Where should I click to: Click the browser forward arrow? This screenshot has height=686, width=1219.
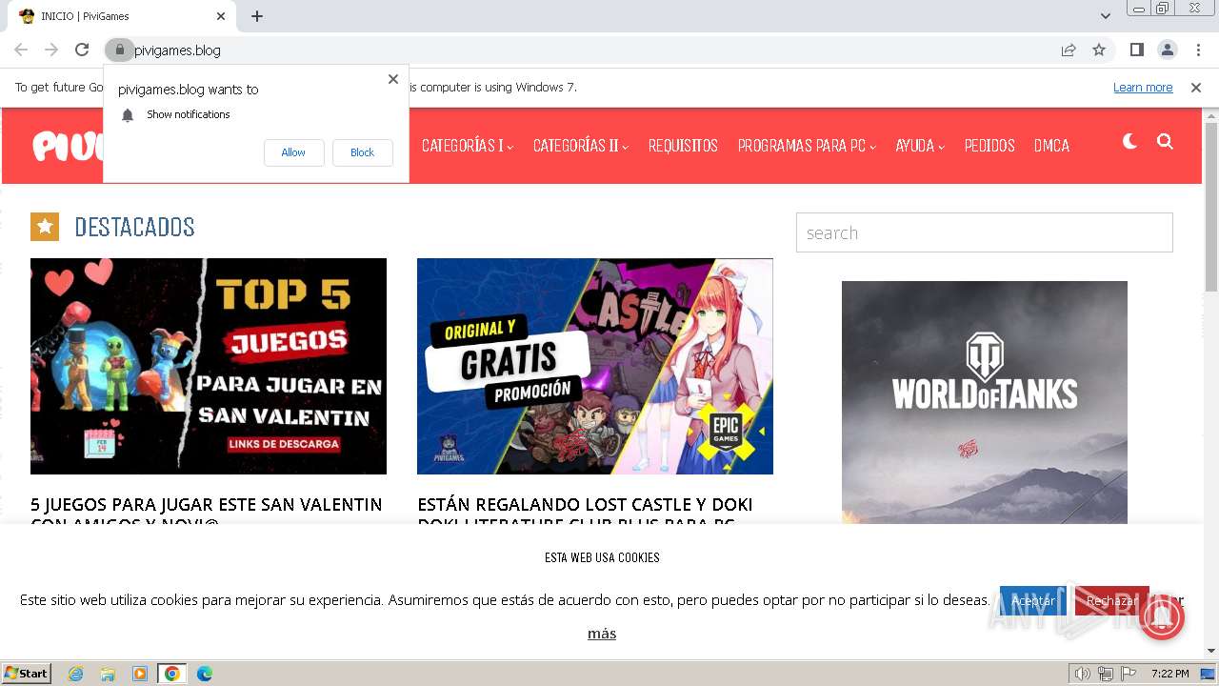(51, 50)
